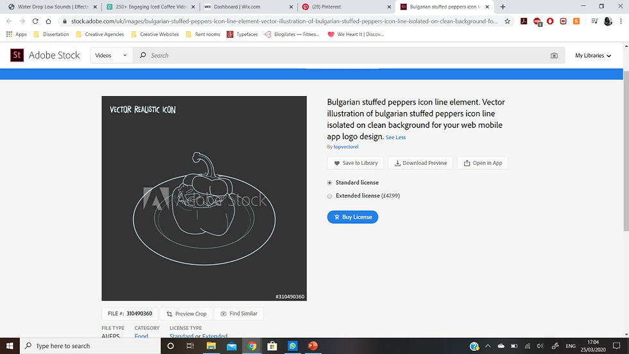Click into Adobe Stock search field
The image size is (629, 354).
pos(348,55)
